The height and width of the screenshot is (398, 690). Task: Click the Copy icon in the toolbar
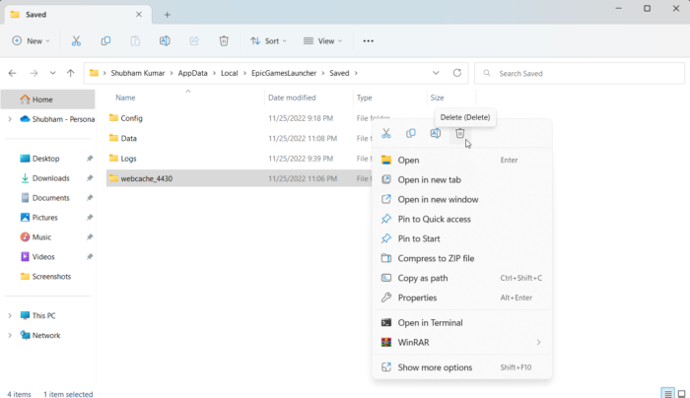coord(105,41)
